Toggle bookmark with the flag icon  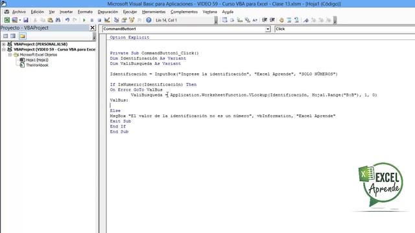coord(306,20)
